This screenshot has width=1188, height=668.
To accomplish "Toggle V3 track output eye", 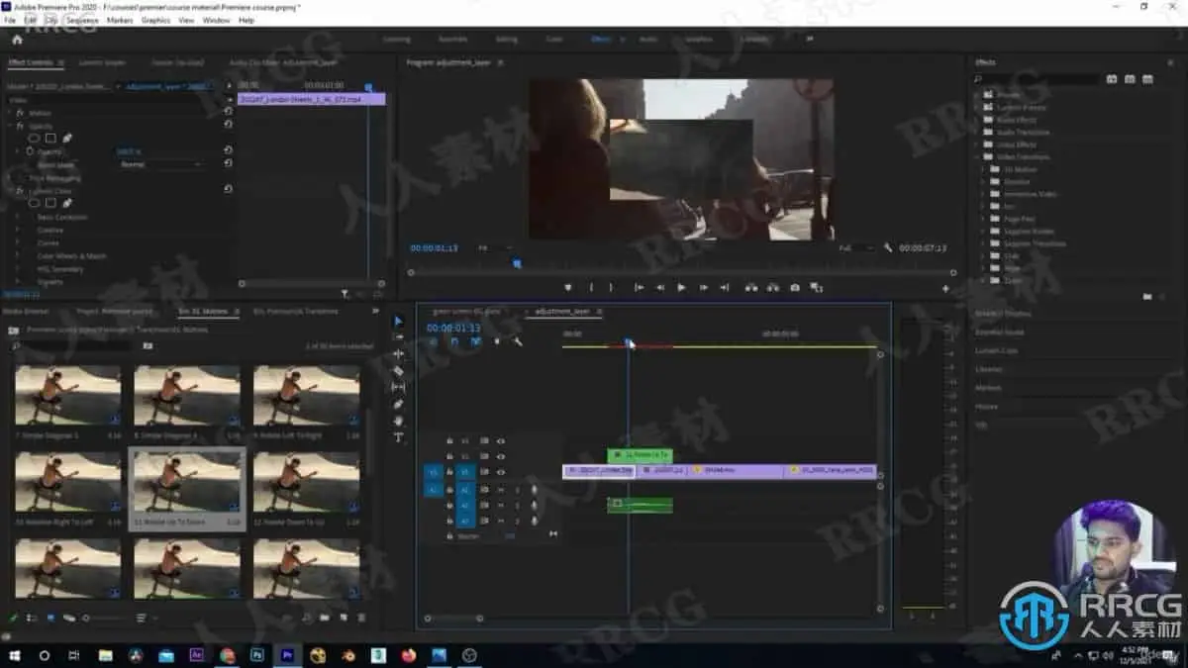I will (500, 441).
